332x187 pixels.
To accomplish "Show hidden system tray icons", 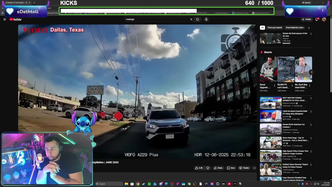I will [298, 184].
